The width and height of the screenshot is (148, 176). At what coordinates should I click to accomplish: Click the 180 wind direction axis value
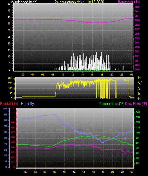coord(10,88)
